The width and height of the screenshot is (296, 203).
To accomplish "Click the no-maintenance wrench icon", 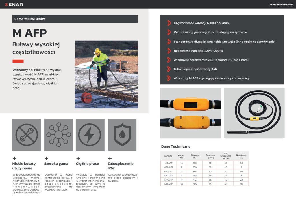I will tap(27, 135).
